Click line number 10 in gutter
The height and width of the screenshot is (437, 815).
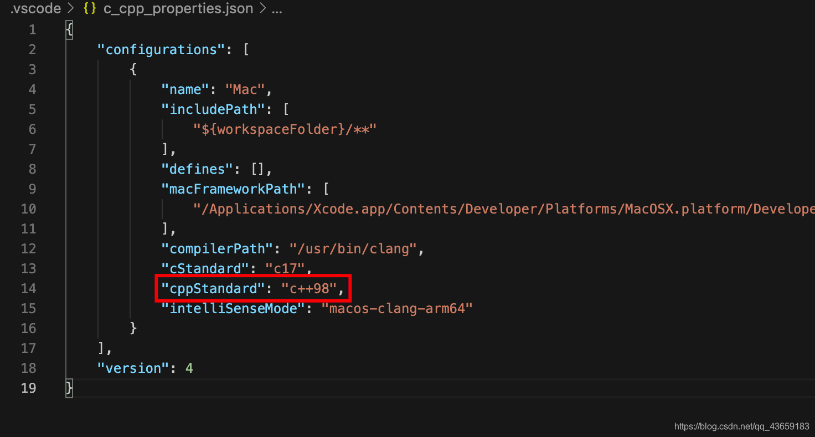point(28,209)
